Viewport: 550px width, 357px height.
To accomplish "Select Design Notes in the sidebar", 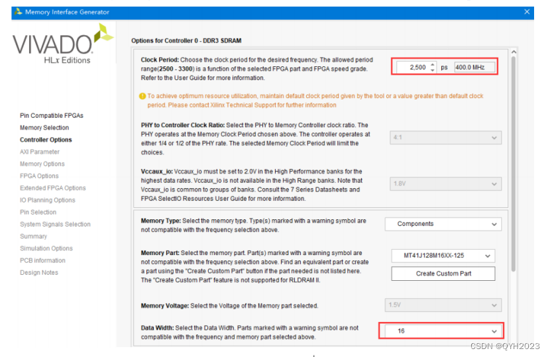I will tap(39, 272).
